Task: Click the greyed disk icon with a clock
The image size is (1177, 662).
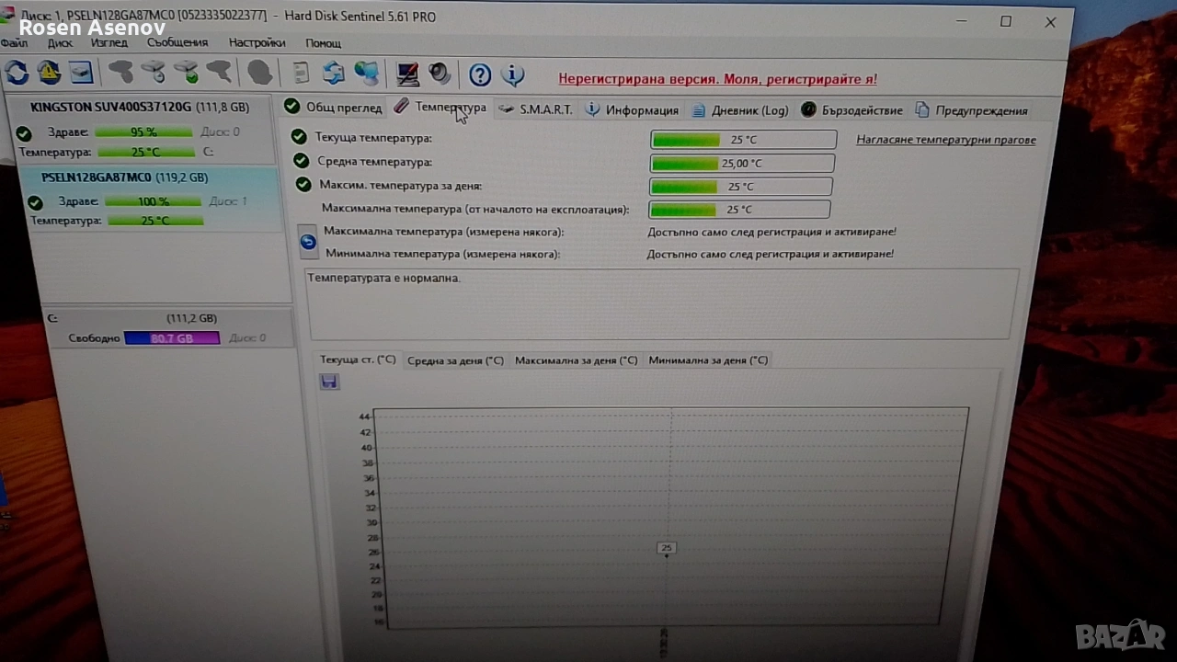Action: point(154,72)
